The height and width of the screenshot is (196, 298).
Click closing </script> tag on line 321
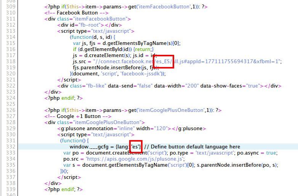tap(69, 80)
